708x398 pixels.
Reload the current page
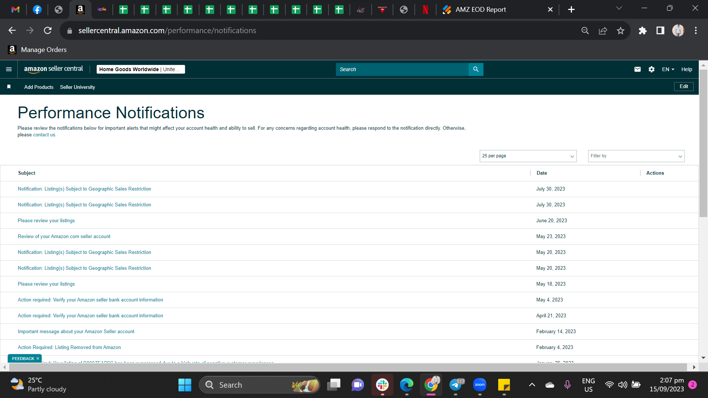coord(48,31)
